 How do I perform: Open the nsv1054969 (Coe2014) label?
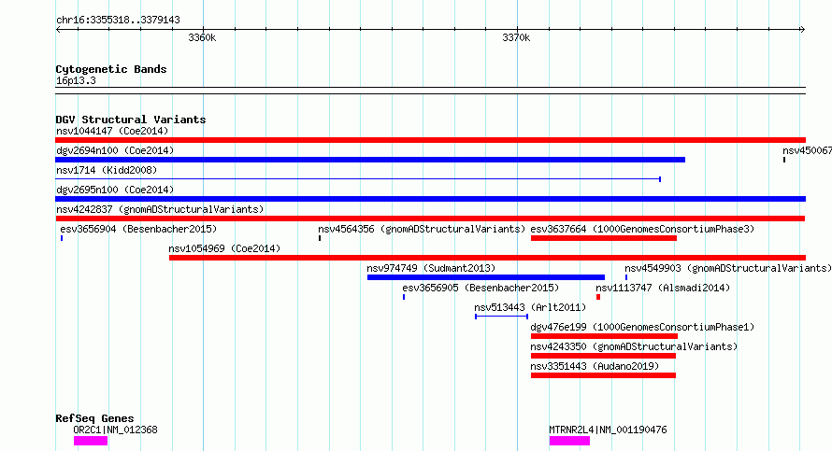[224, 248]
